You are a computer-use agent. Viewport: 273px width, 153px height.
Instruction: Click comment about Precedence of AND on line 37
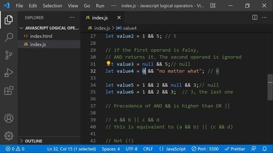click(168, 106)
